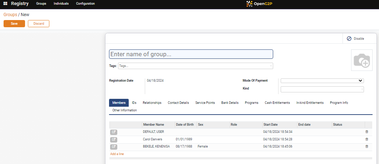Switch to the Bank Details tab
This screenshot has height=164, width=379.
(230, 103)
